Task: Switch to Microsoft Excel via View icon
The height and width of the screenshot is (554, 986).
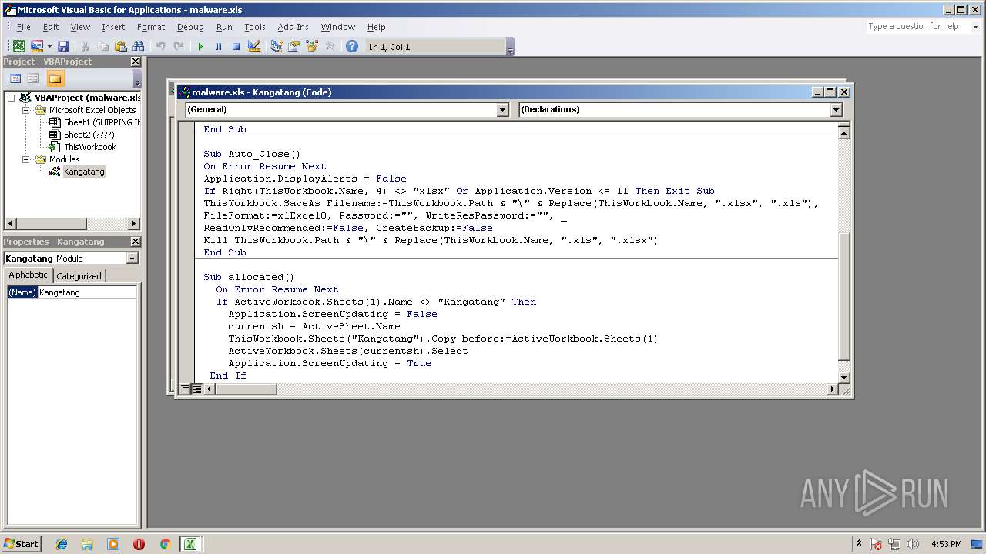Action: 19,47
